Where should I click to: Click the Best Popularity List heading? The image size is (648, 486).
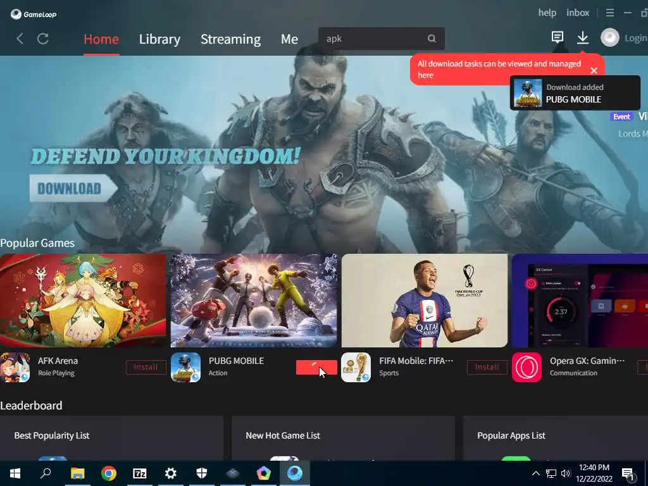pyautogui.click(x=52, y=435)
